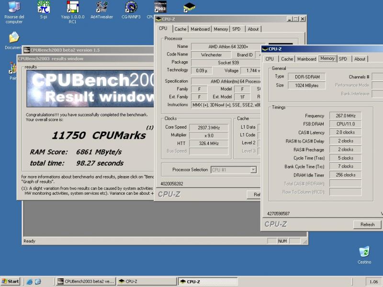Click the memory Size field showing 1024 MBytes
383x287 pixels.
click(307, 86)
